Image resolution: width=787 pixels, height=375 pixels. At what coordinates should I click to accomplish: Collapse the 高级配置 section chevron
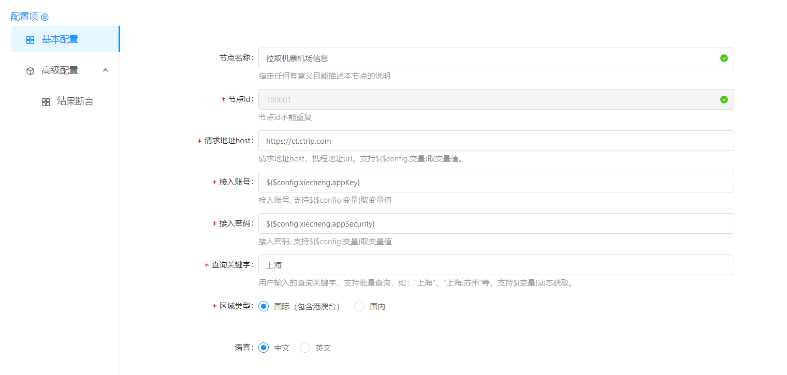coord(106,70)
